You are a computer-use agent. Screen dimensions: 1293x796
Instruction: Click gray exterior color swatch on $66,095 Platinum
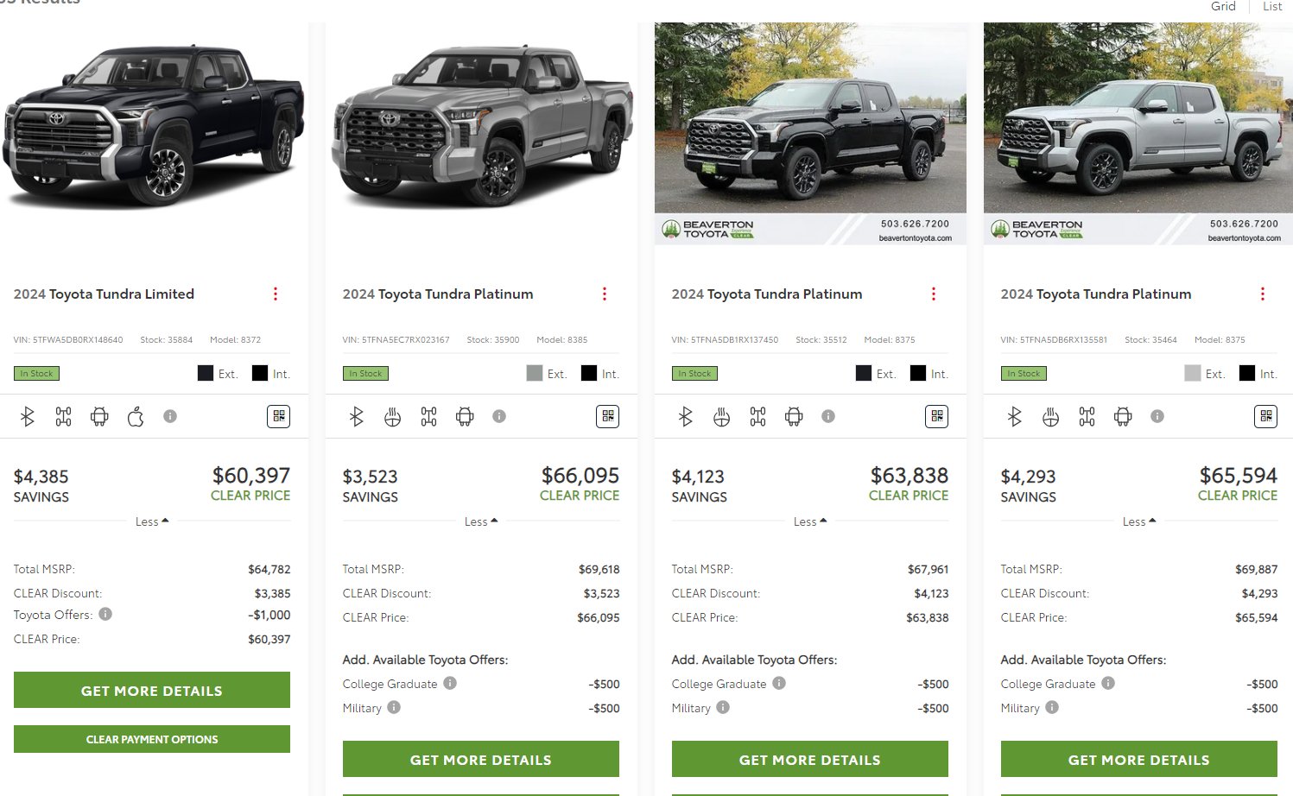(x=535, y=373)
